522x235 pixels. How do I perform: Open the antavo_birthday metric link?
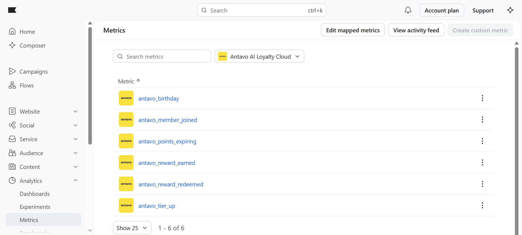(159, 98)
